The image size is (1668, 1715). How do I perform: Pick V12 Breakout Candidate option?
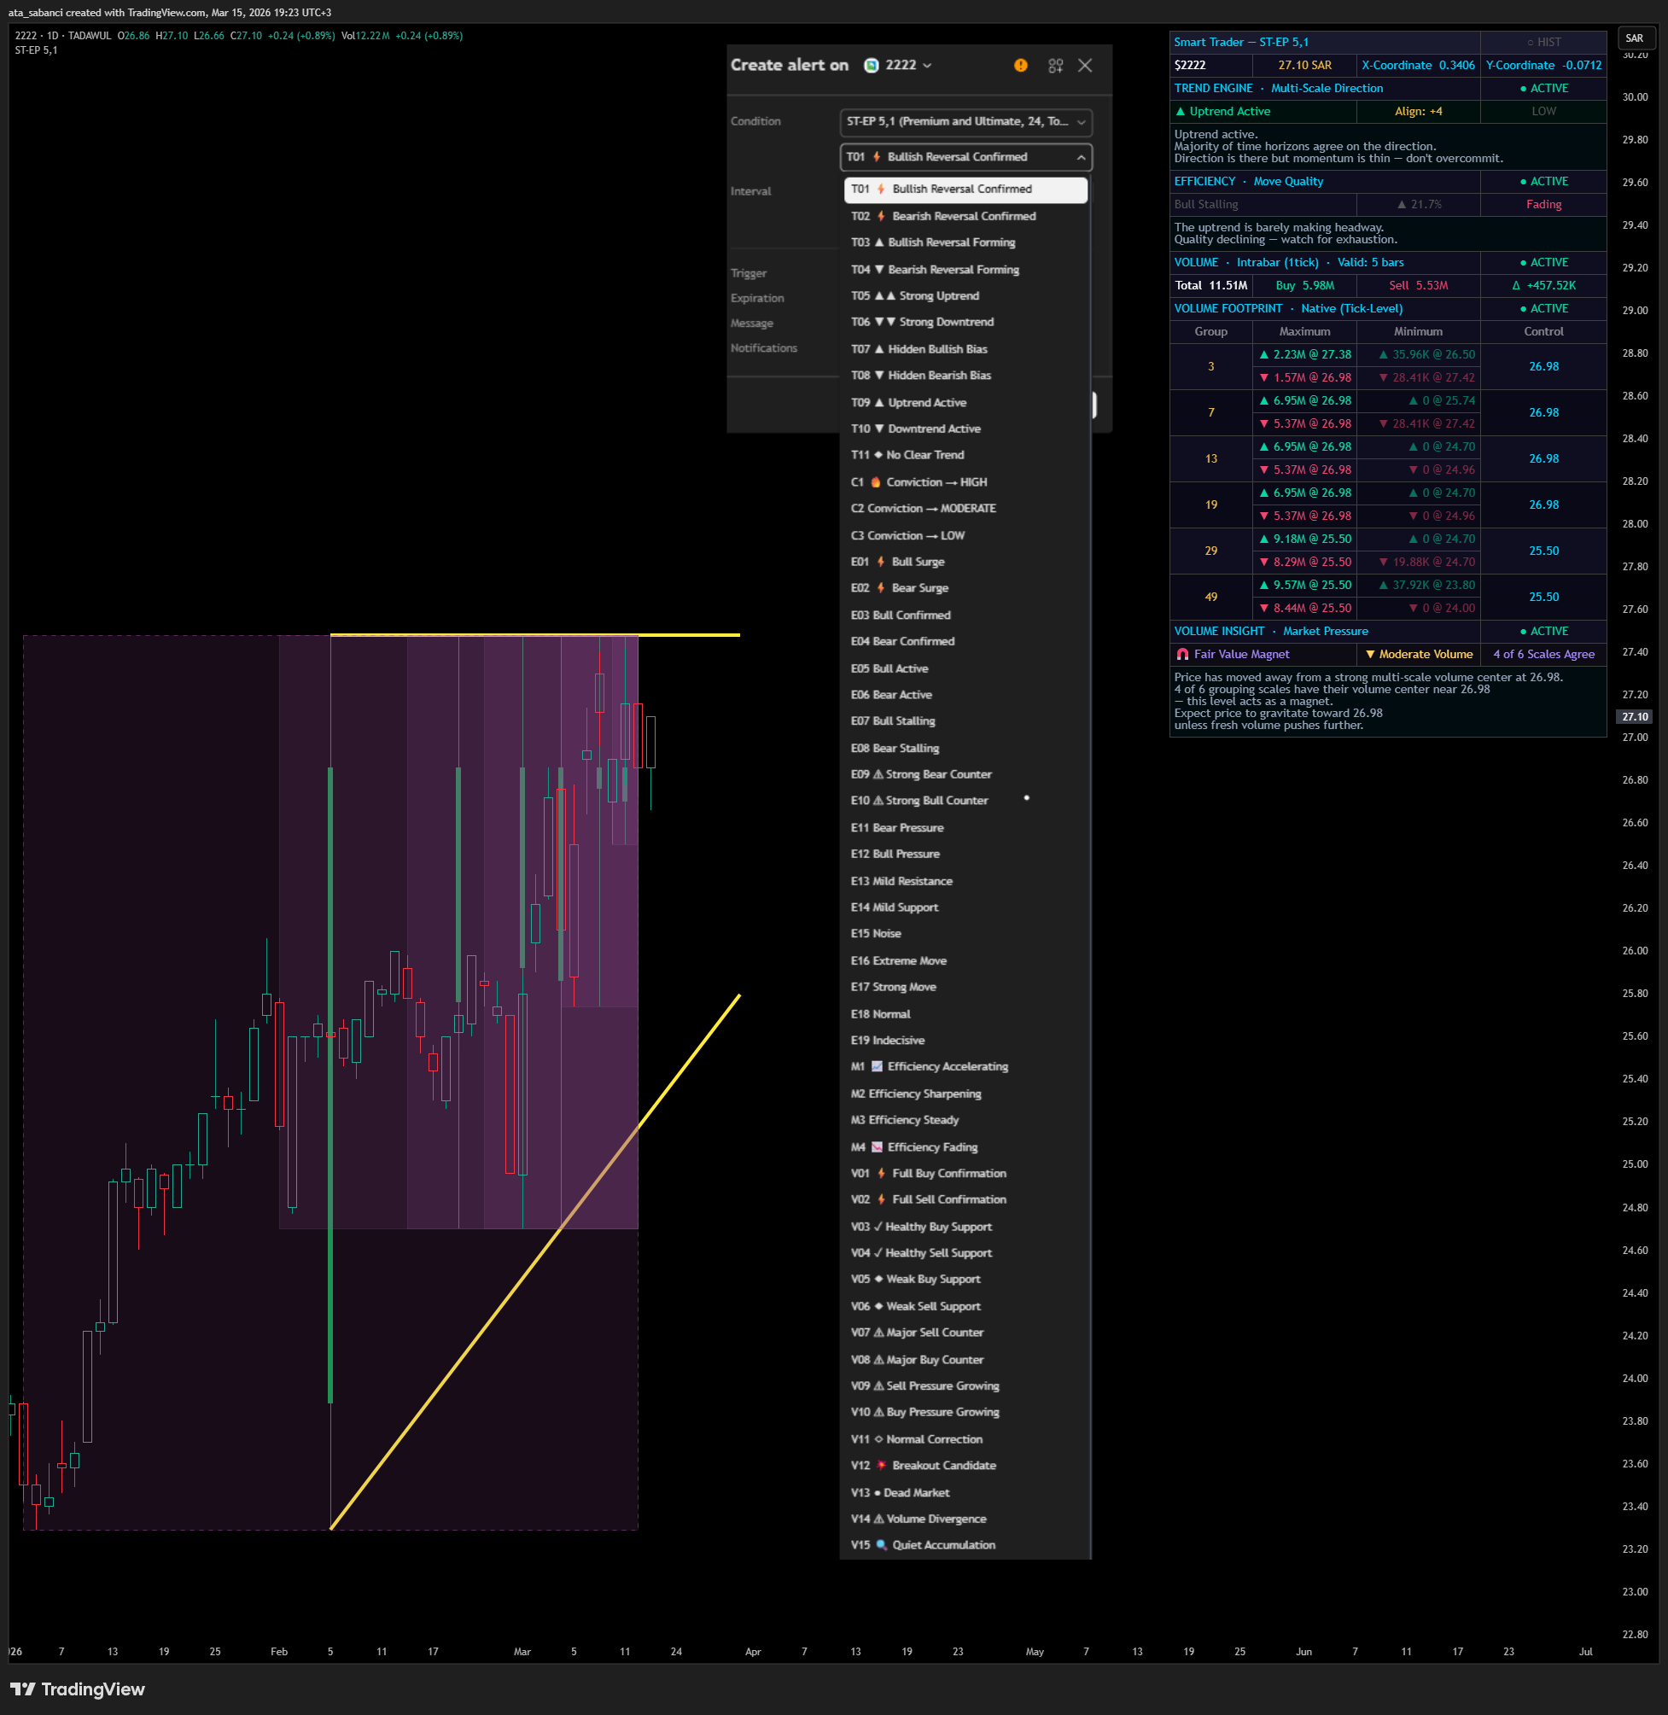click(965, 1467)
